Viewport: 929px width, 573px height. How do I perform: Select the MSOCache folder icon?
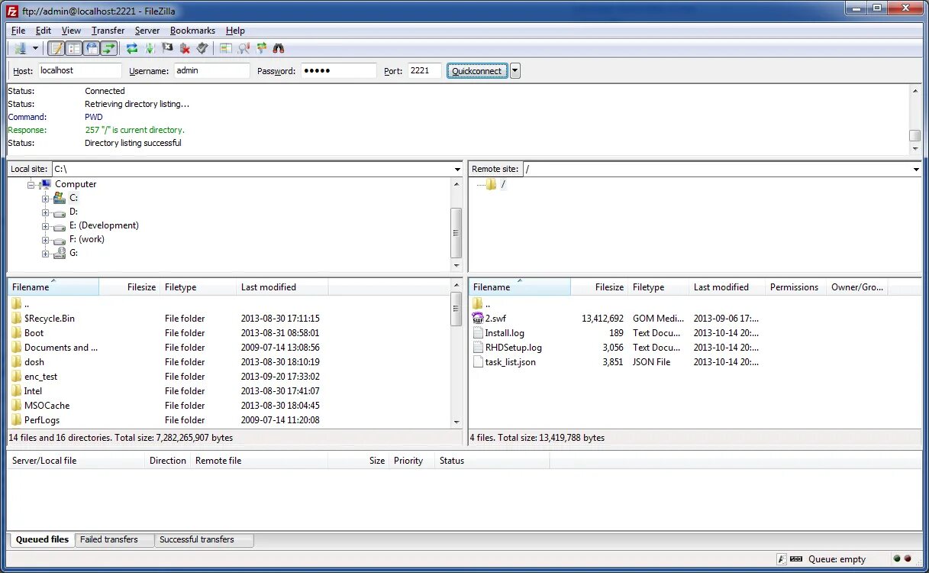coord(17,406)
